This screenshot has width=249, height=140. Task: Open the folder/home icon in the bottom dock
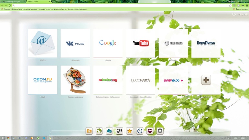click(89, 131)
